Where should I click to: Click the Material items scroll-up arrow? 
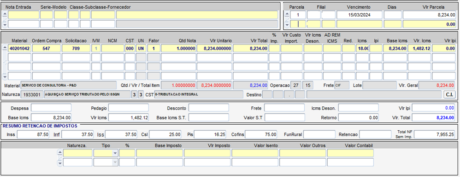[x=5, y=48]
